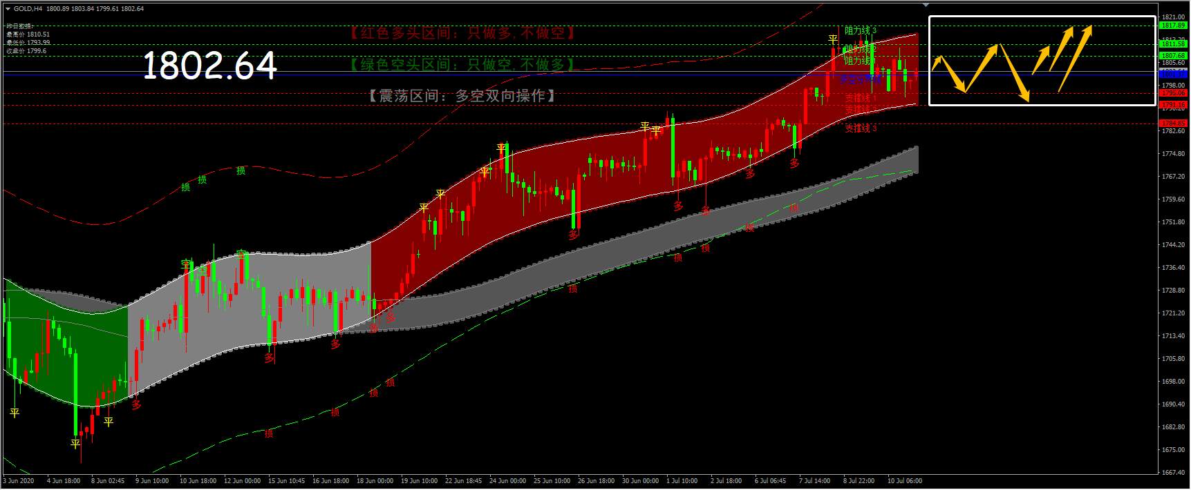Click the 24 Jun 00:00 date label
This screenshot has height=490, width=1191.
(508, 481)
